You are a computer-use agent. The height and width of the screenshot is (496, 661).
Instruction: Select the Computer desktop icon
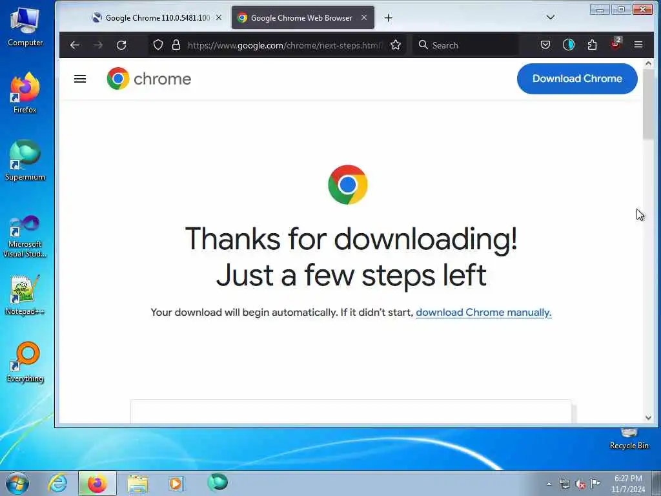pos(25,27)
